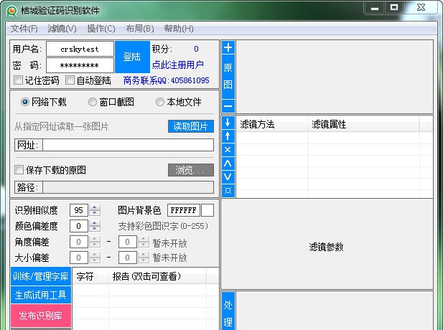The width and height of the screenshot is (443, 330).
Task: Click the plus icon above 原图
Action: 228,48
